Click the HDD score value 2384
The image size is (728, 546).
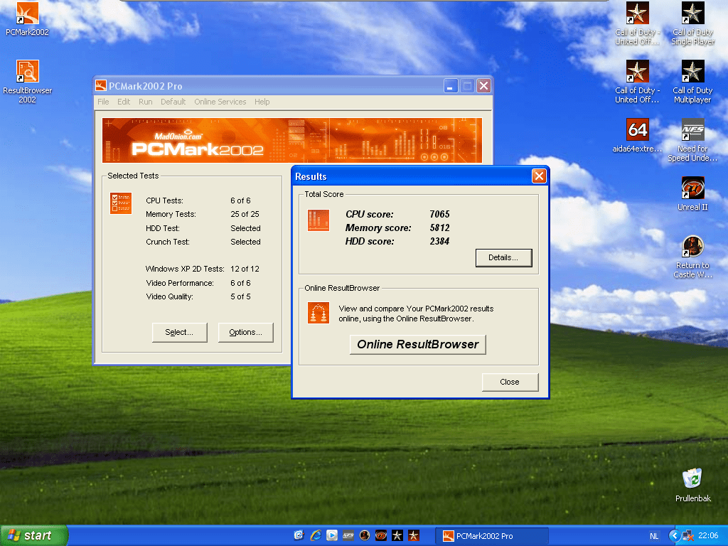439,241
